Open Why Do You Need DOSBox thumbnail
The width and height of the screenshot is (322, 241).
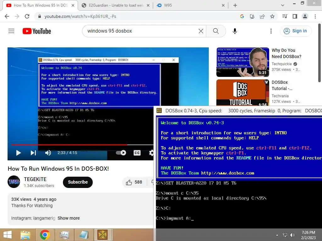[x=243, y=62]
